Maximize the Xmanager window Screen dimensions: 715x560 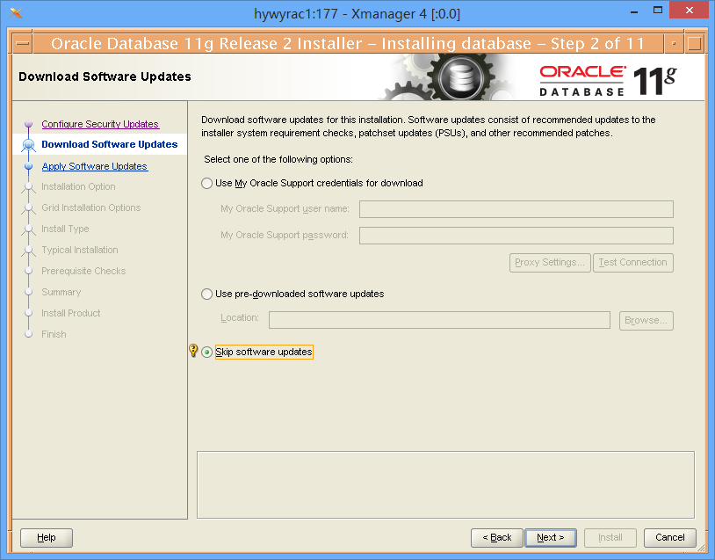658,11
